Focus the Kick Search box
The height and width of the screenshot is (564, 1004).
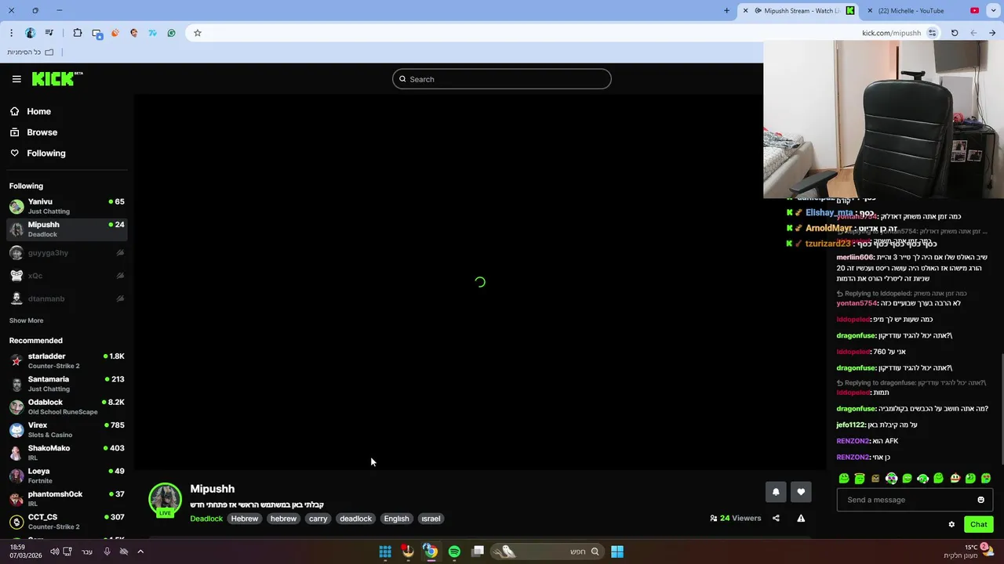click(502, 79)
